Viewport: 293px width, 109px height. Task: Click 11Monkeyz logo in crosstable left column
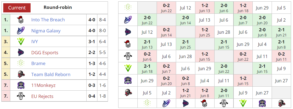[x=128, y=81]
